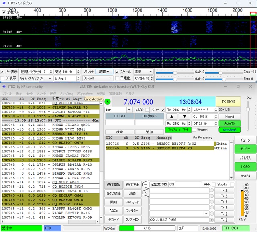Click the 送信停止 button
Image resolution: width=257 pixels, height=232 pixels.
(133, 185)
